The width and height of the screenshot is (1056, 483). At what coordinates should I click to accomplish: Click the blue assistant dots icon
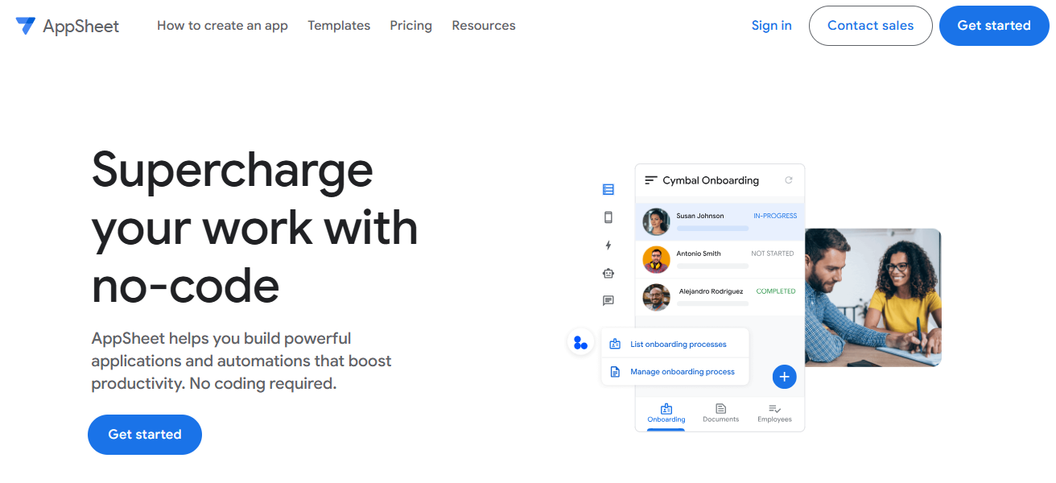(x=580, y=343)
